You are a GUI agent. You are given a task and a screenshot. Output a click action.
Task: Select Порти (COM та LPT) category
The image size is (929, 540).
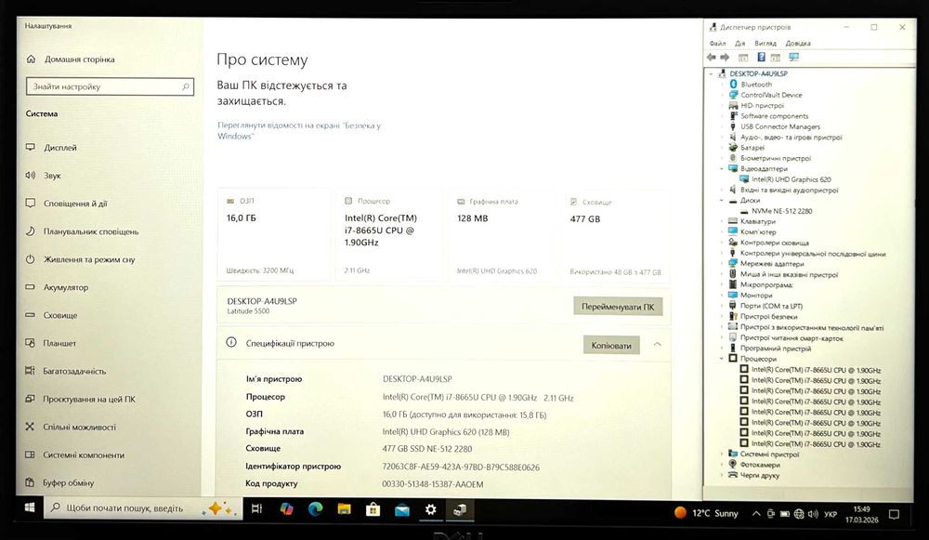771,306
